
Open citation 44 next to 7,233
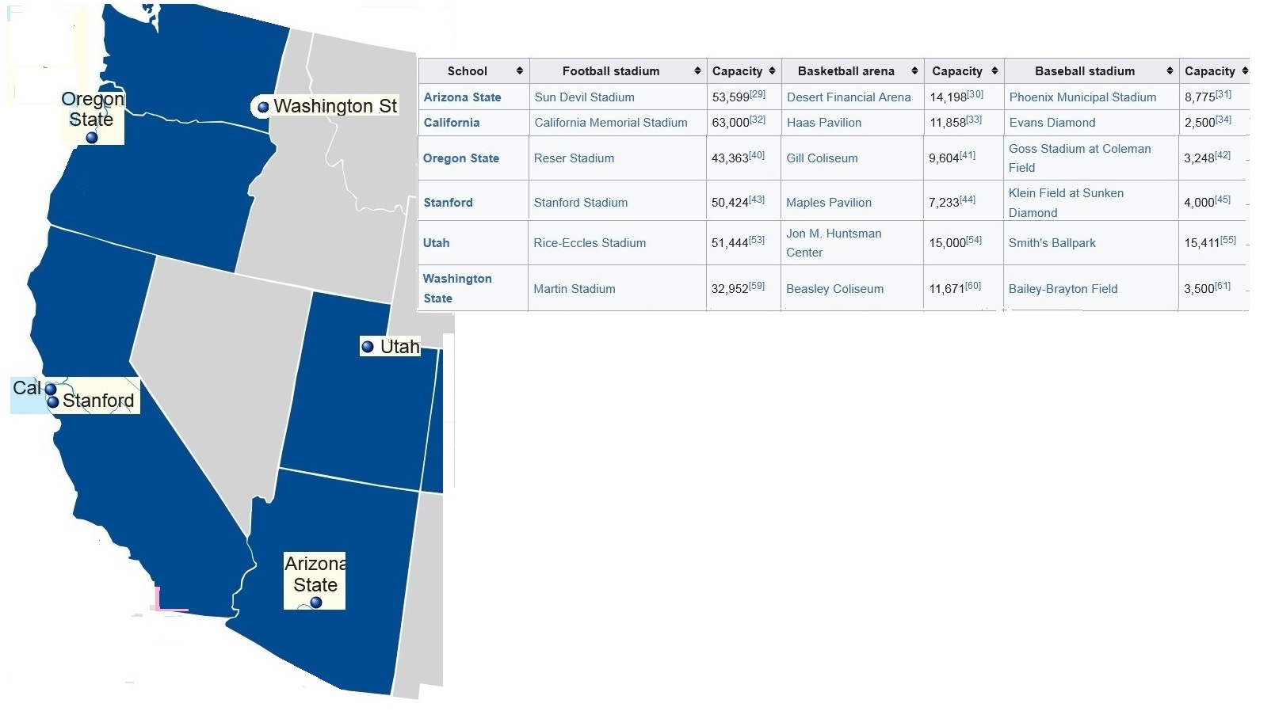click(968, 200)
